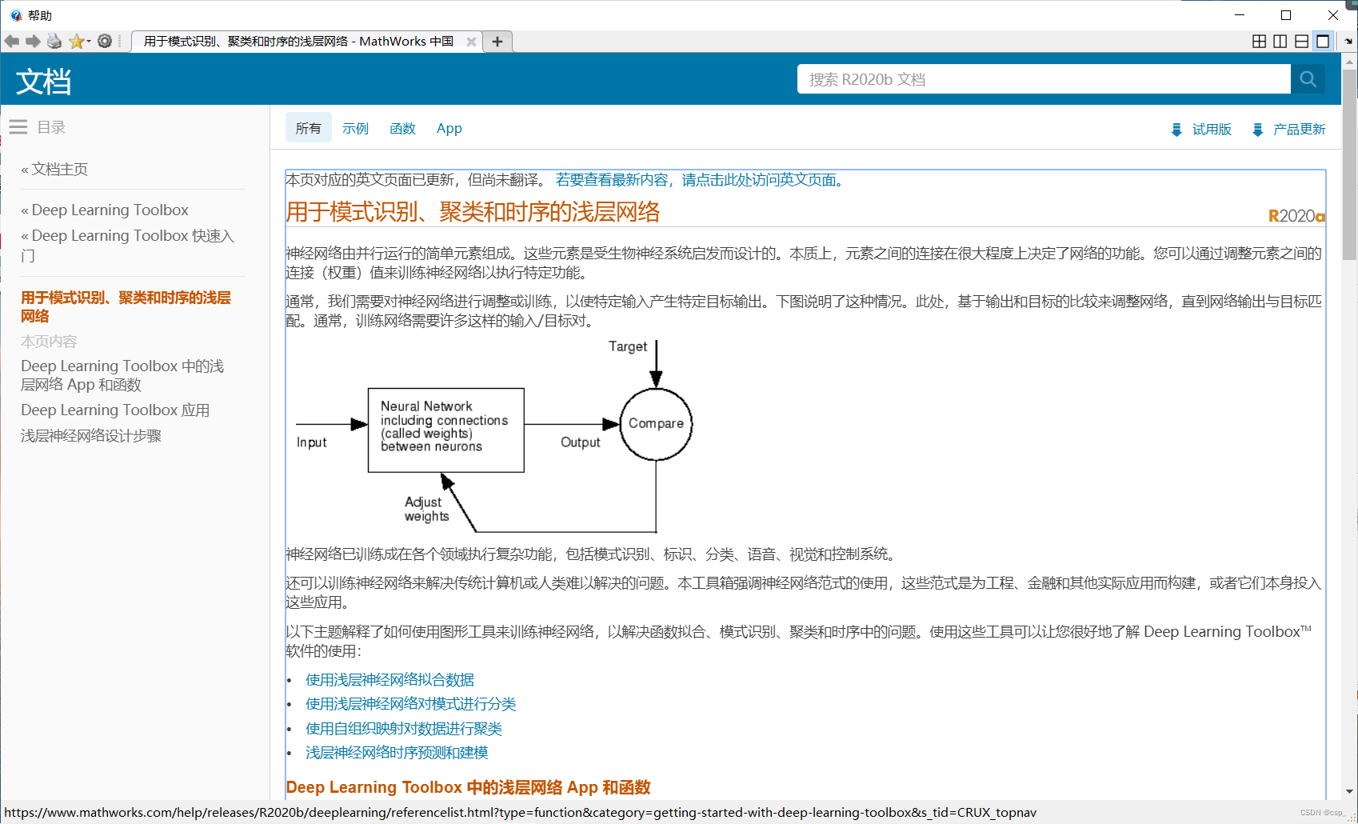
Task: Click the search magnifier button
Action: 1308,79
